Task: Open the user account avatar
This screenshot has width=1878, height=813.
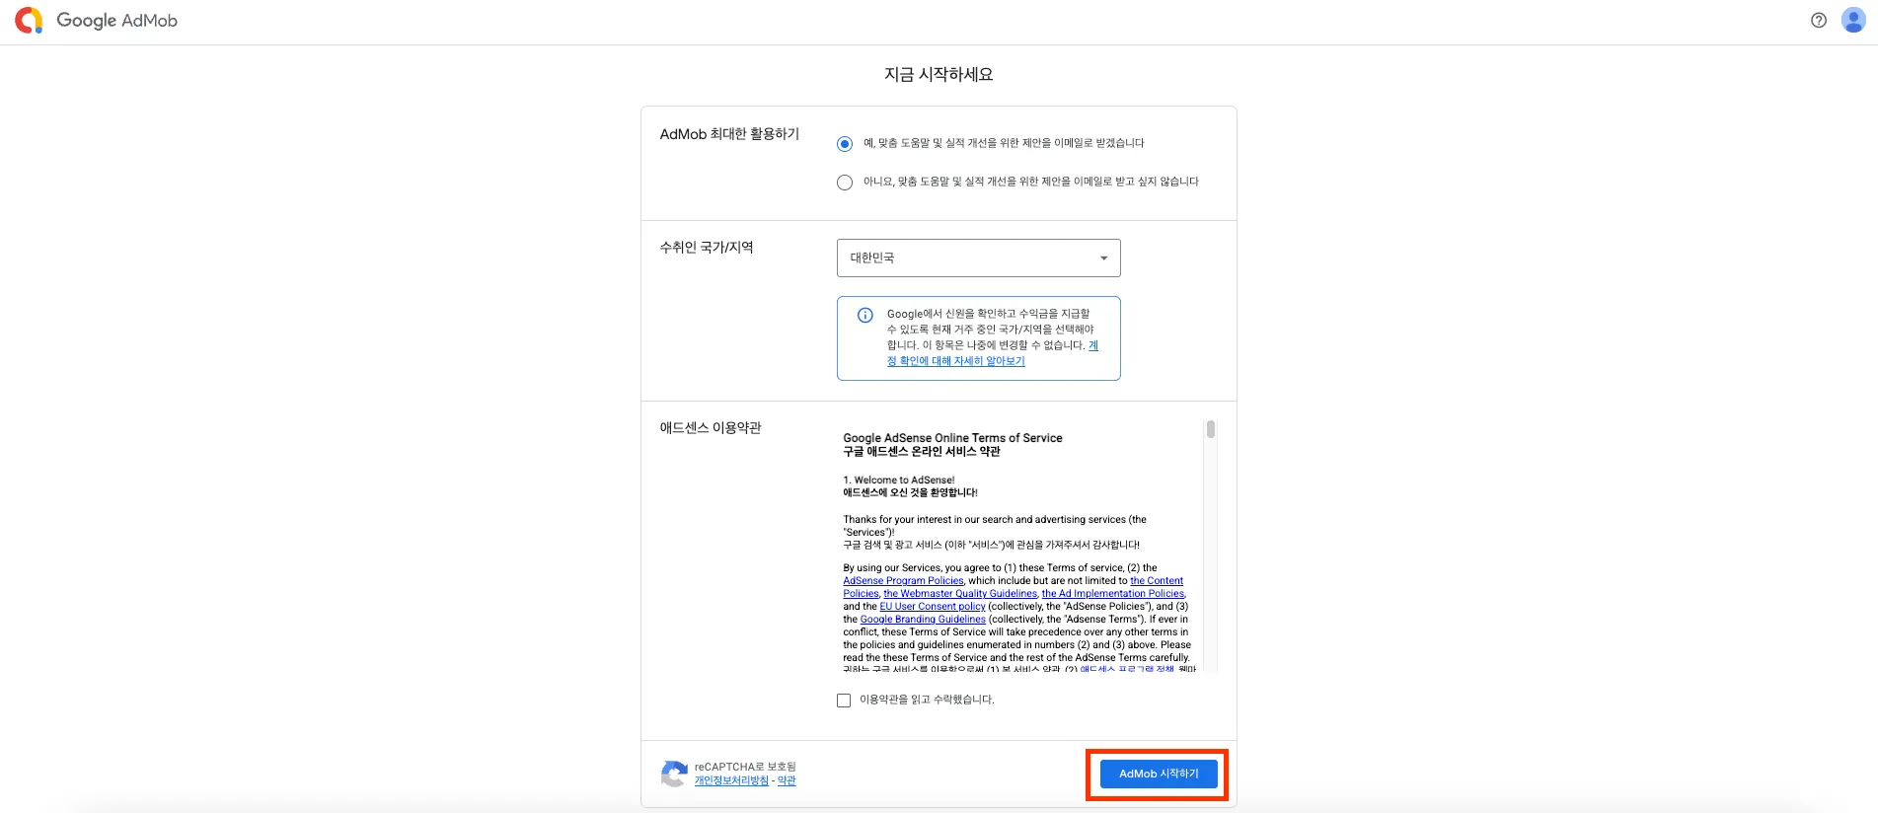Action: (1853, 20)
